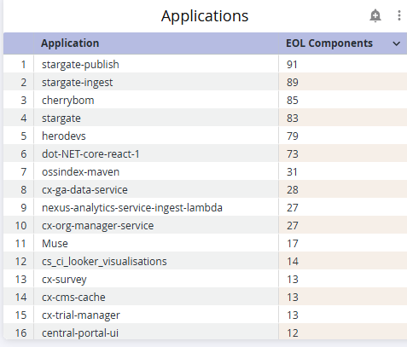Viewport: 407px width, 347px height.
Task: Click cx-org-manager-service application name
Action: [97, 226]
